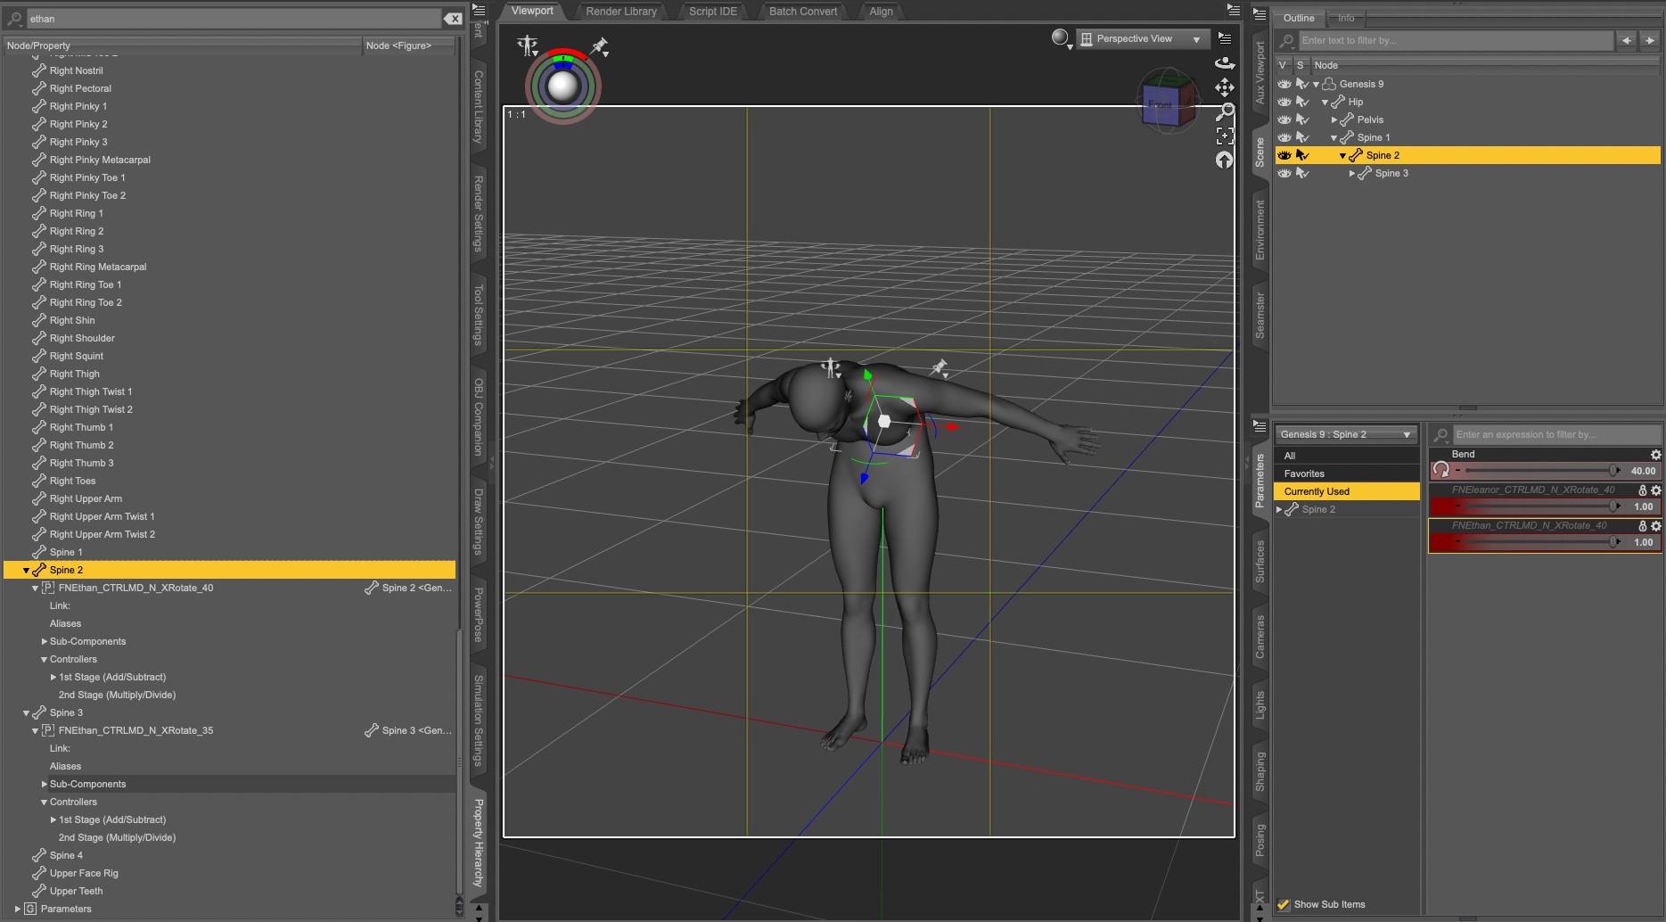Click the reset view arrow icon
1666x922 pixels.
point(1225,160)
